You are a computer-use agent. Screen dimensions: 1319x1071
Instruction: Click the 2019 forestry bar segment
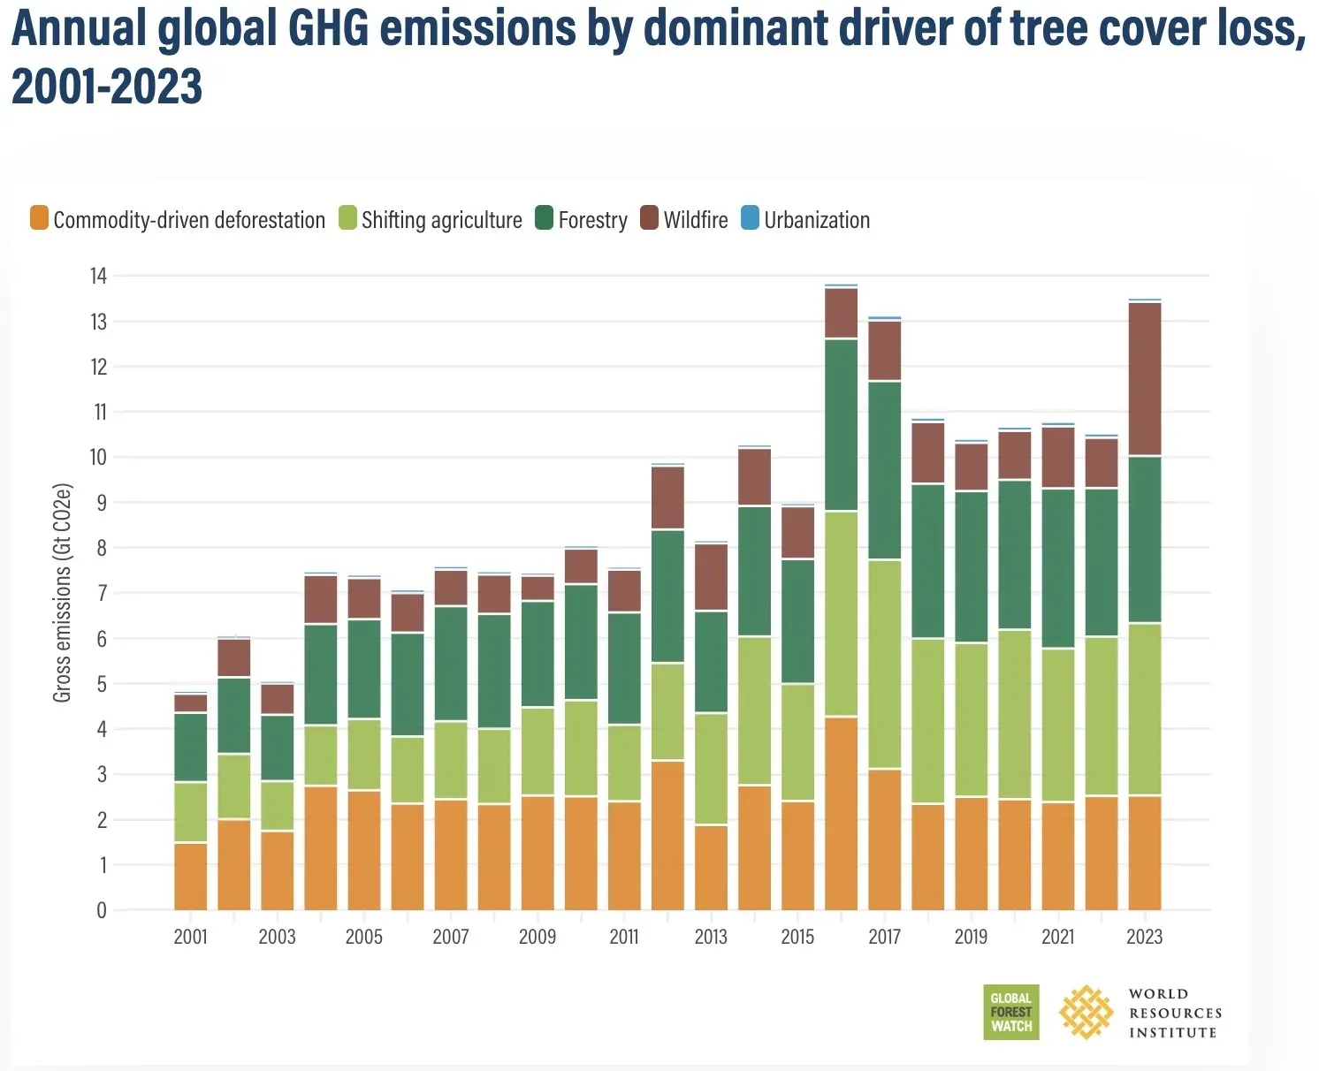pos(972,567)
